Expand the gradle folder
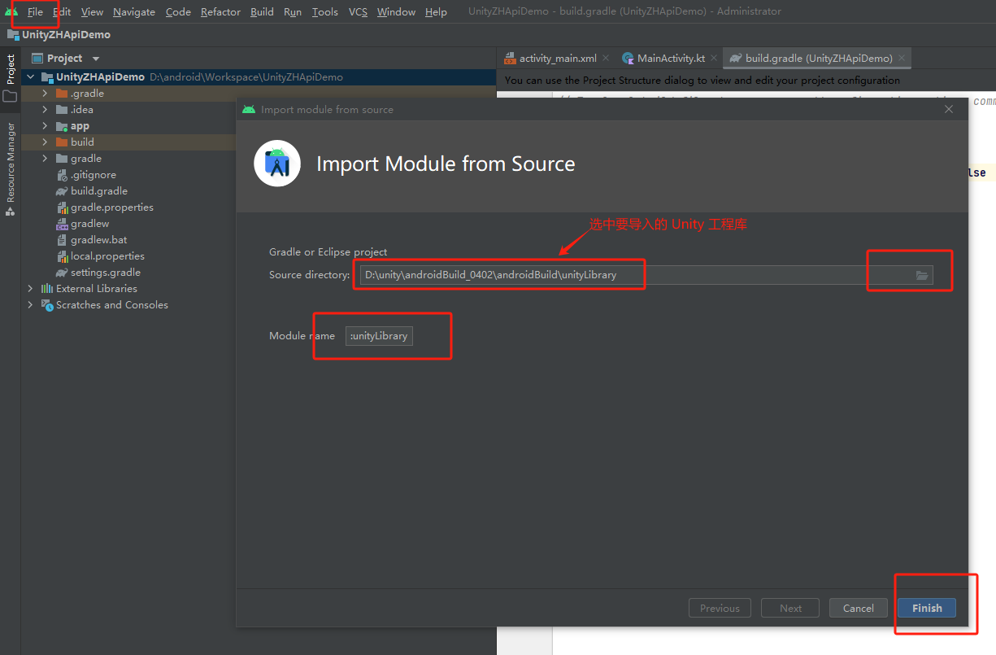The width and height of the screenshot is (996, 655). click(x=45, y=159)
